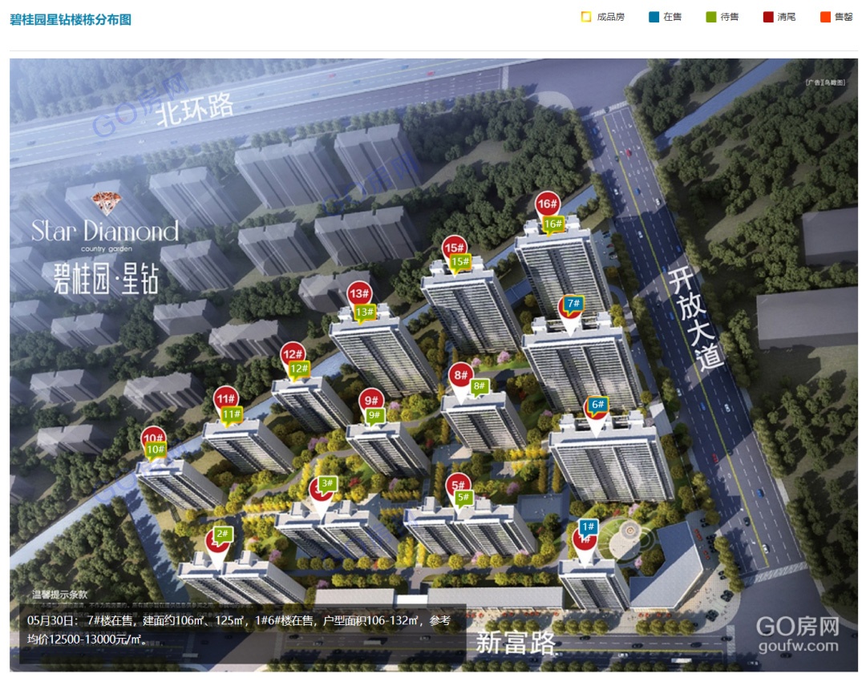Click the 开放大道 road label
The image size is (866, 678).
[x=697, y=319]
